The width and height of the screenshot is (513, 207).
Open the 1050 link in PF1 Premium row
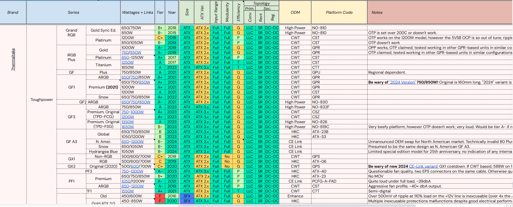(126, 181)
